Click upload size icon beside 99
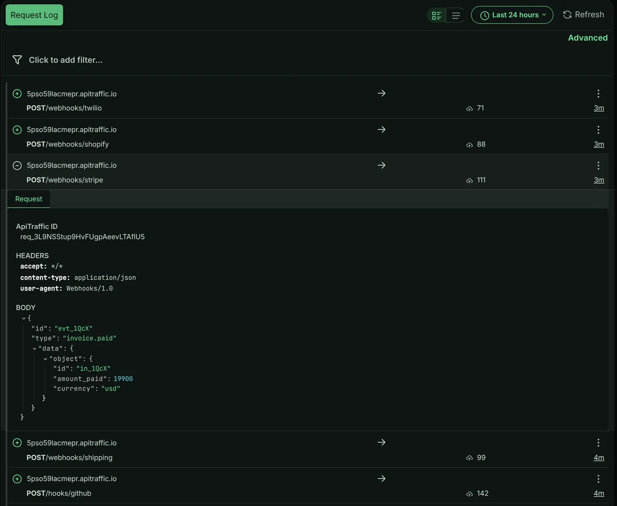Screen dimensions: 617x506 click(x=469, y=458)
